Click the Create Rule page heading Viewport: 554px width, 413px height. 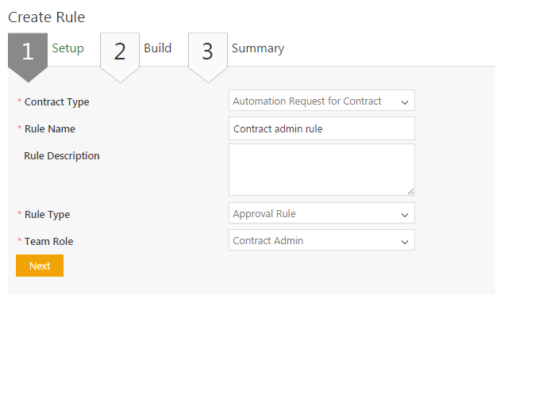(47, 17)
